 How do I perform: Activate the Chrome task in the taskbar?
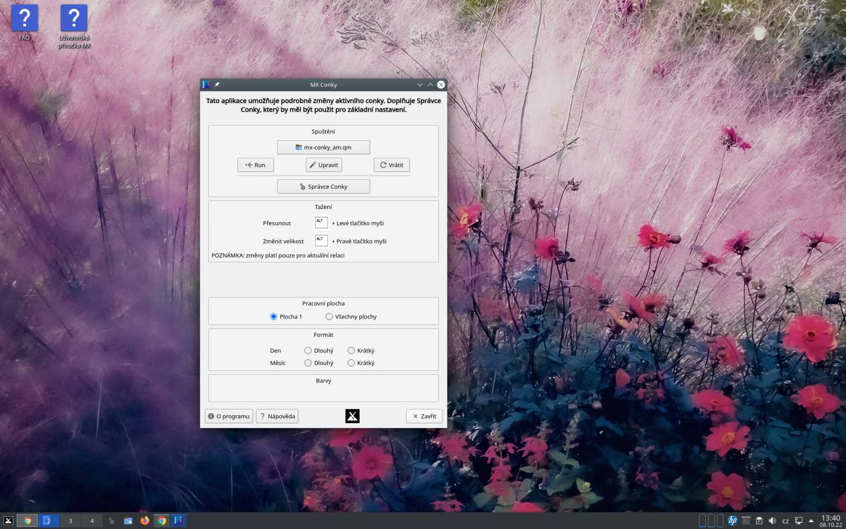coord(162,521)
